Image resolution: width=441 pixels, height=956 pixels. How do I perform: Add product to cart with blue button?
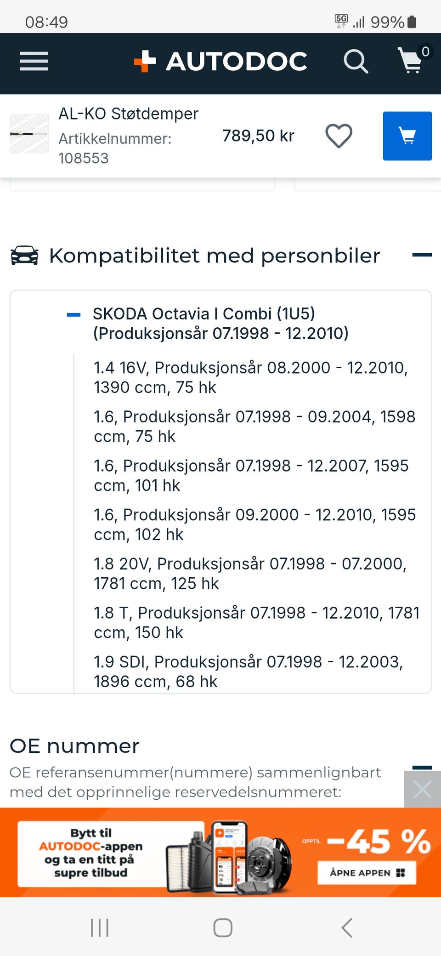coord(407,136)
